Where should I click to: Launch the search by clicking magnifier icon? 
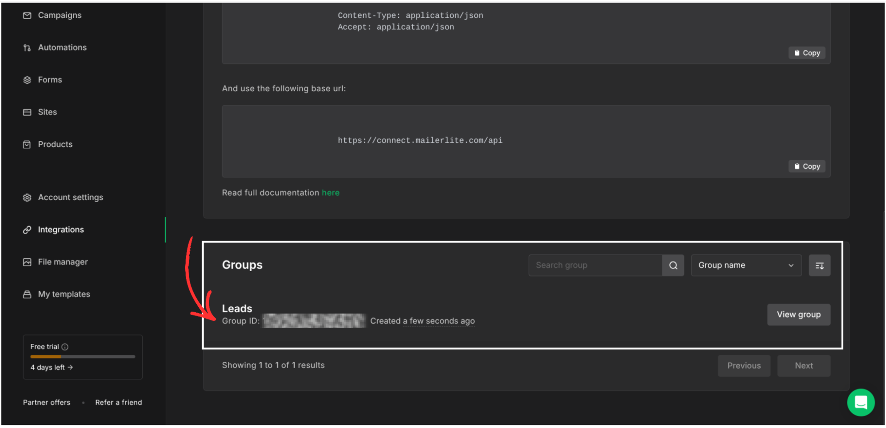(x=673, y=265)
